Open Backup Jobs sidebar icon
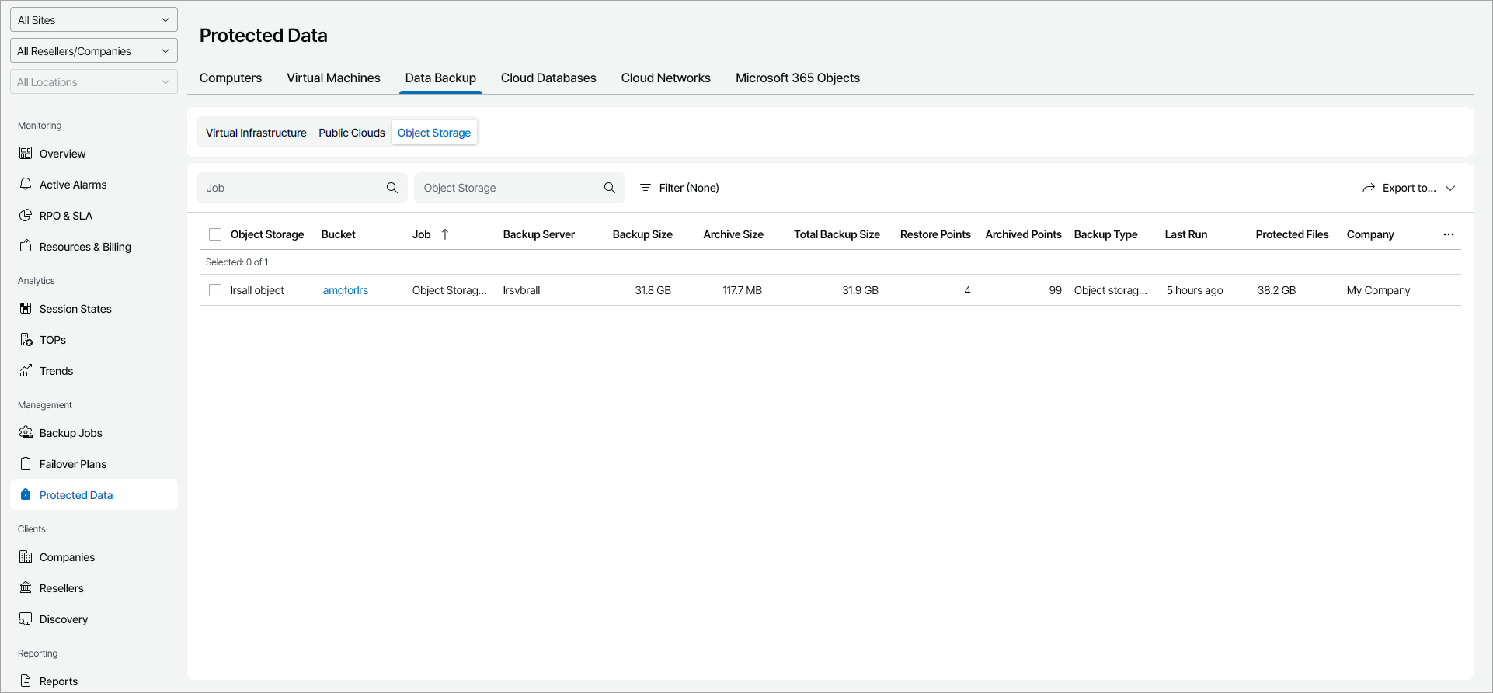This screenshot has width=1493, height=693. 26,433
